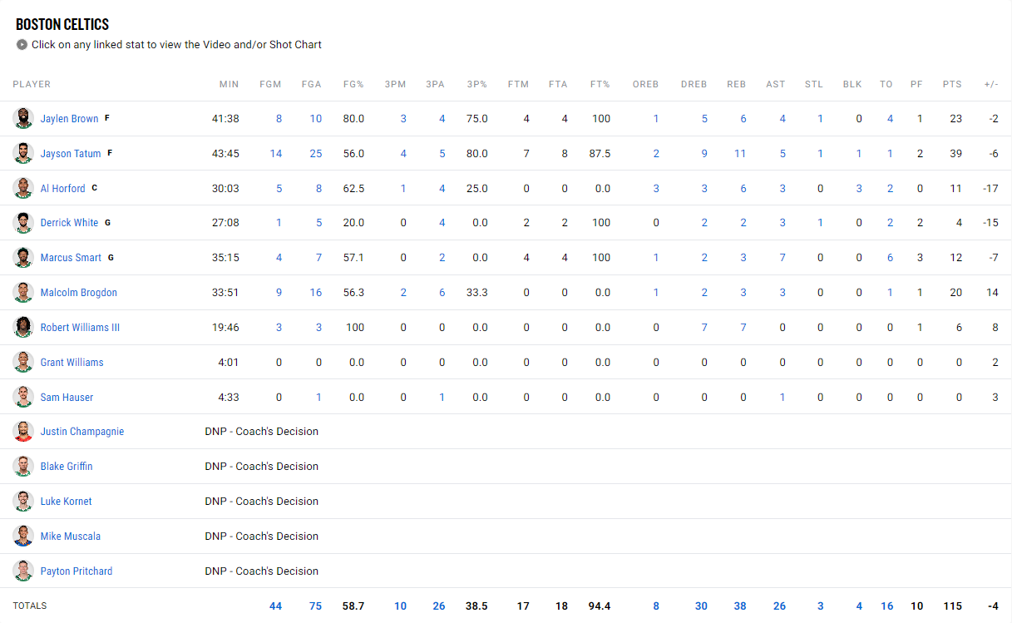Click Jayson Tatum's 39 points value

point(955,154)
